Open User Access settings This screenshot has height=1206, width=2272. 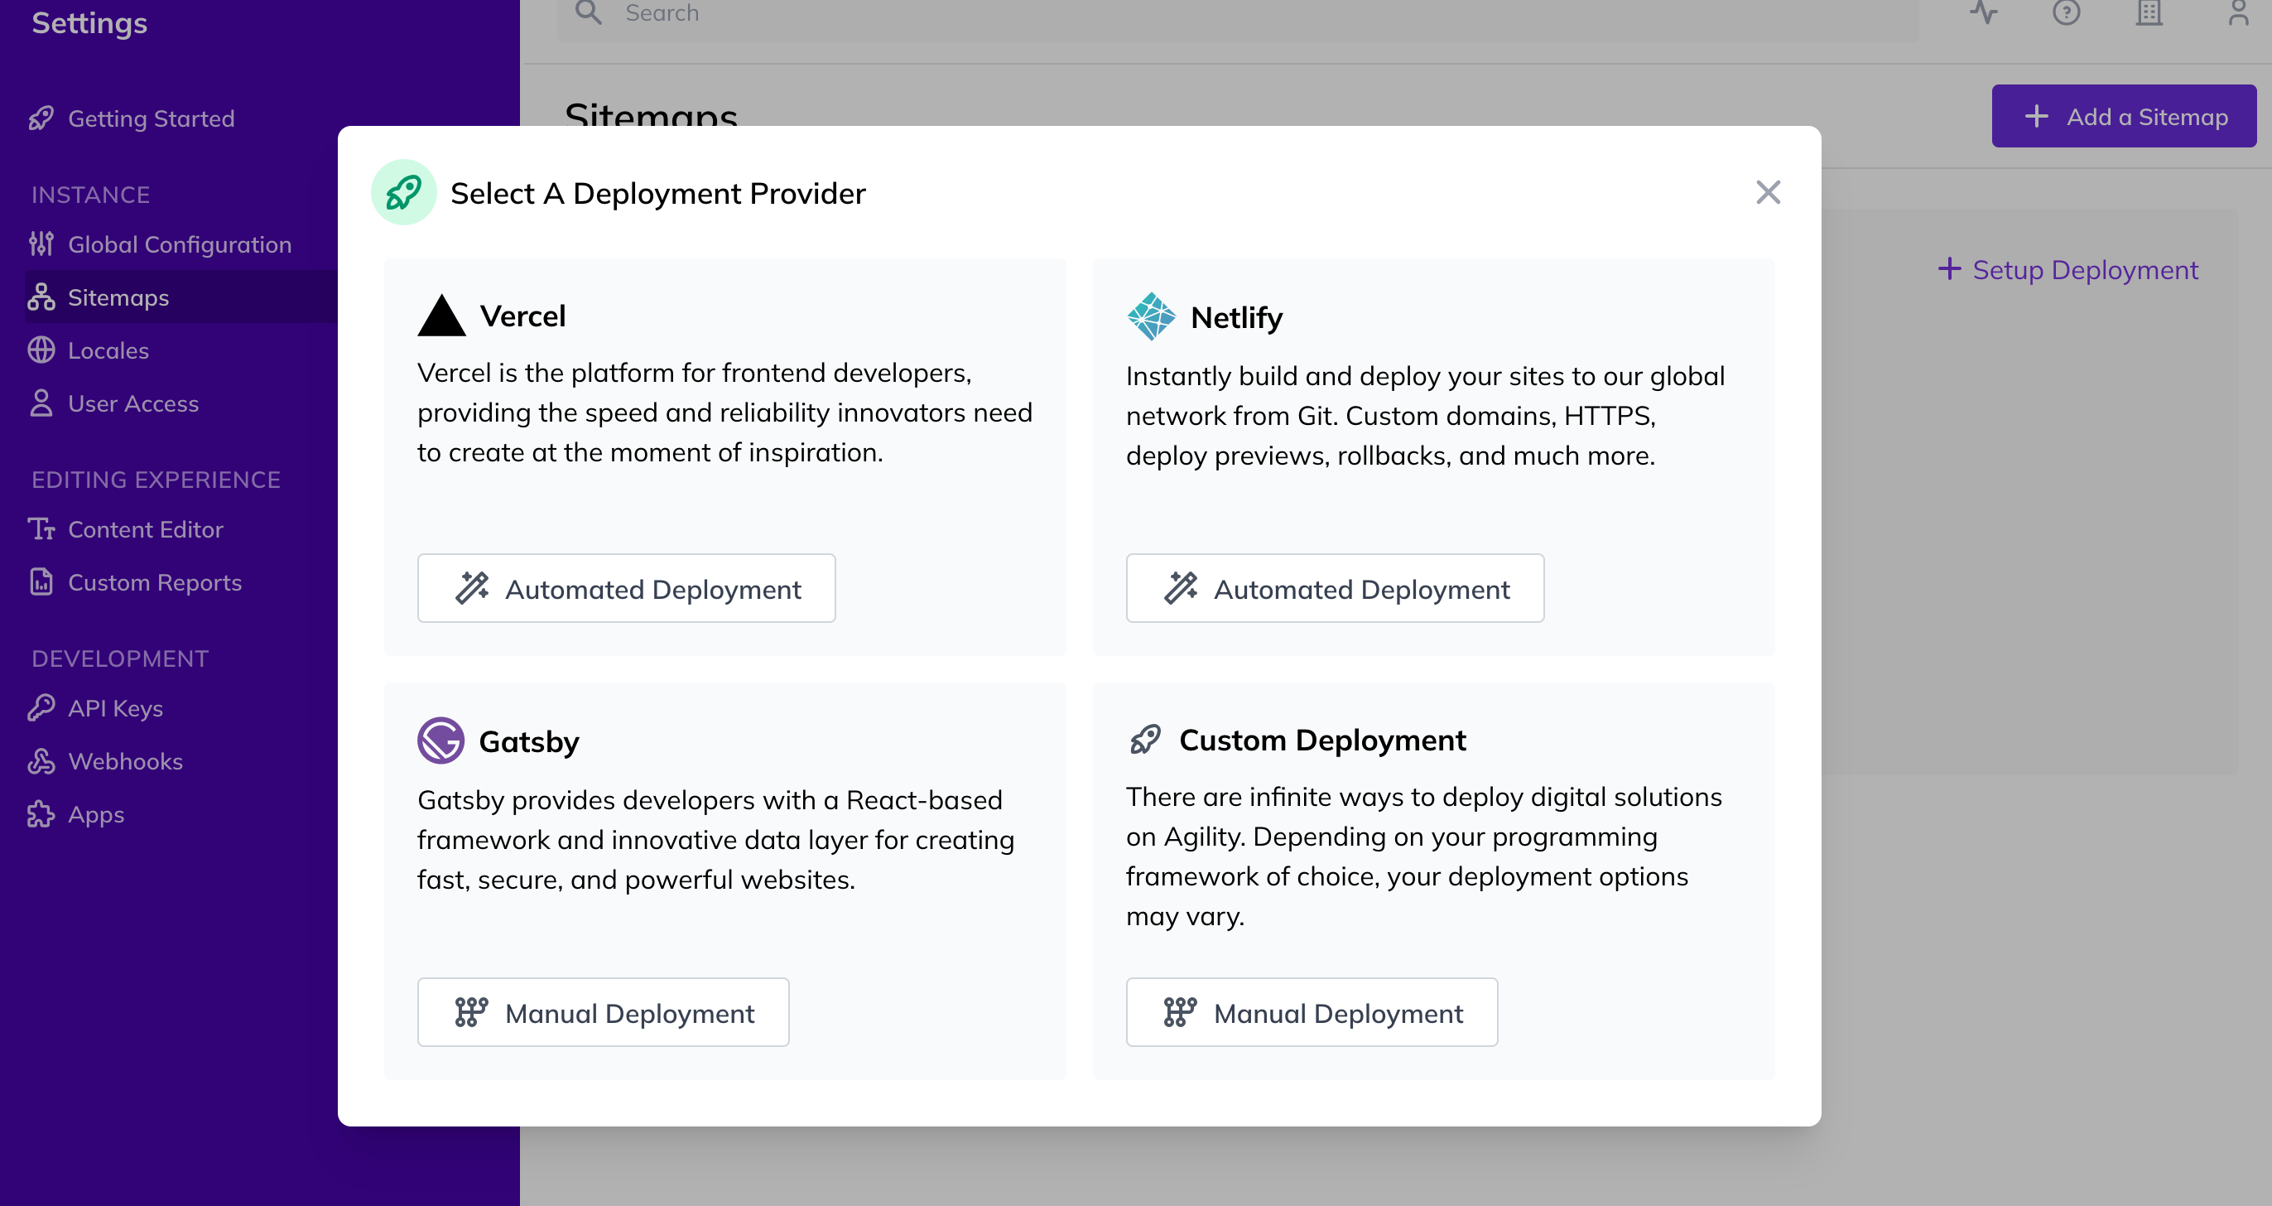(x=133, y=403)
